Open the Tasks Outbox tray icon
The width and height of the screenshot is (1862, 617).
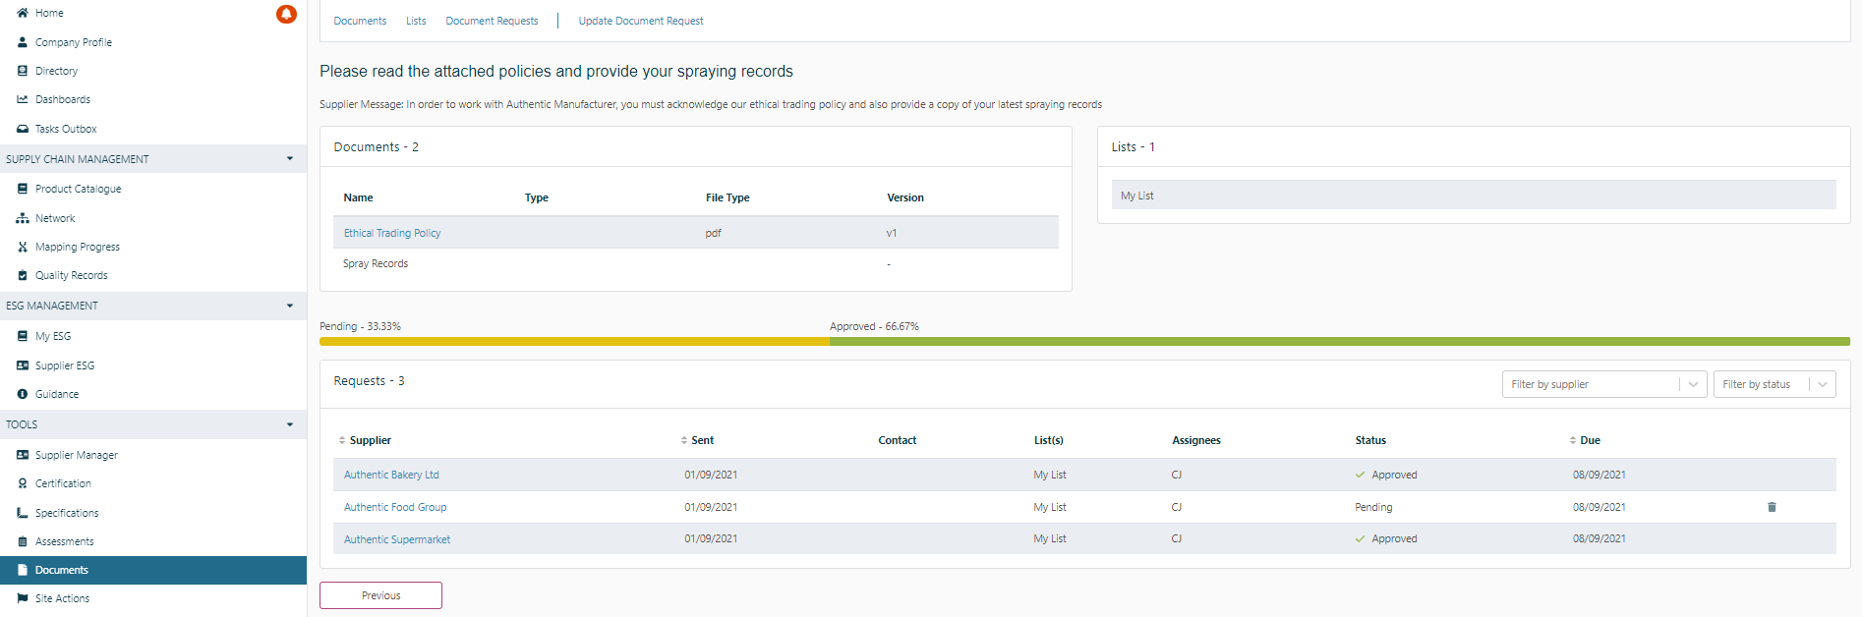point(23,129)
